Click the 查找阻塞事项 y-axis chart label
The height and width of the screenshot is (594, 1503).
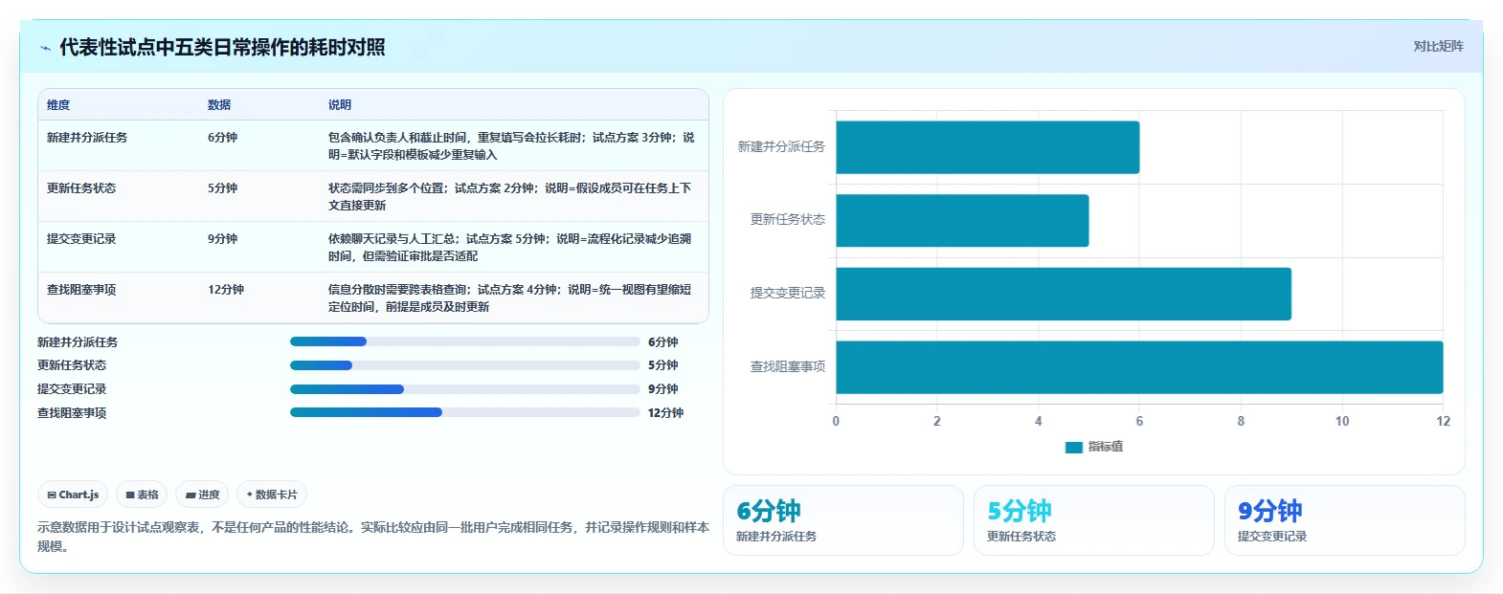pyautogui.click(x=788, y=367)
